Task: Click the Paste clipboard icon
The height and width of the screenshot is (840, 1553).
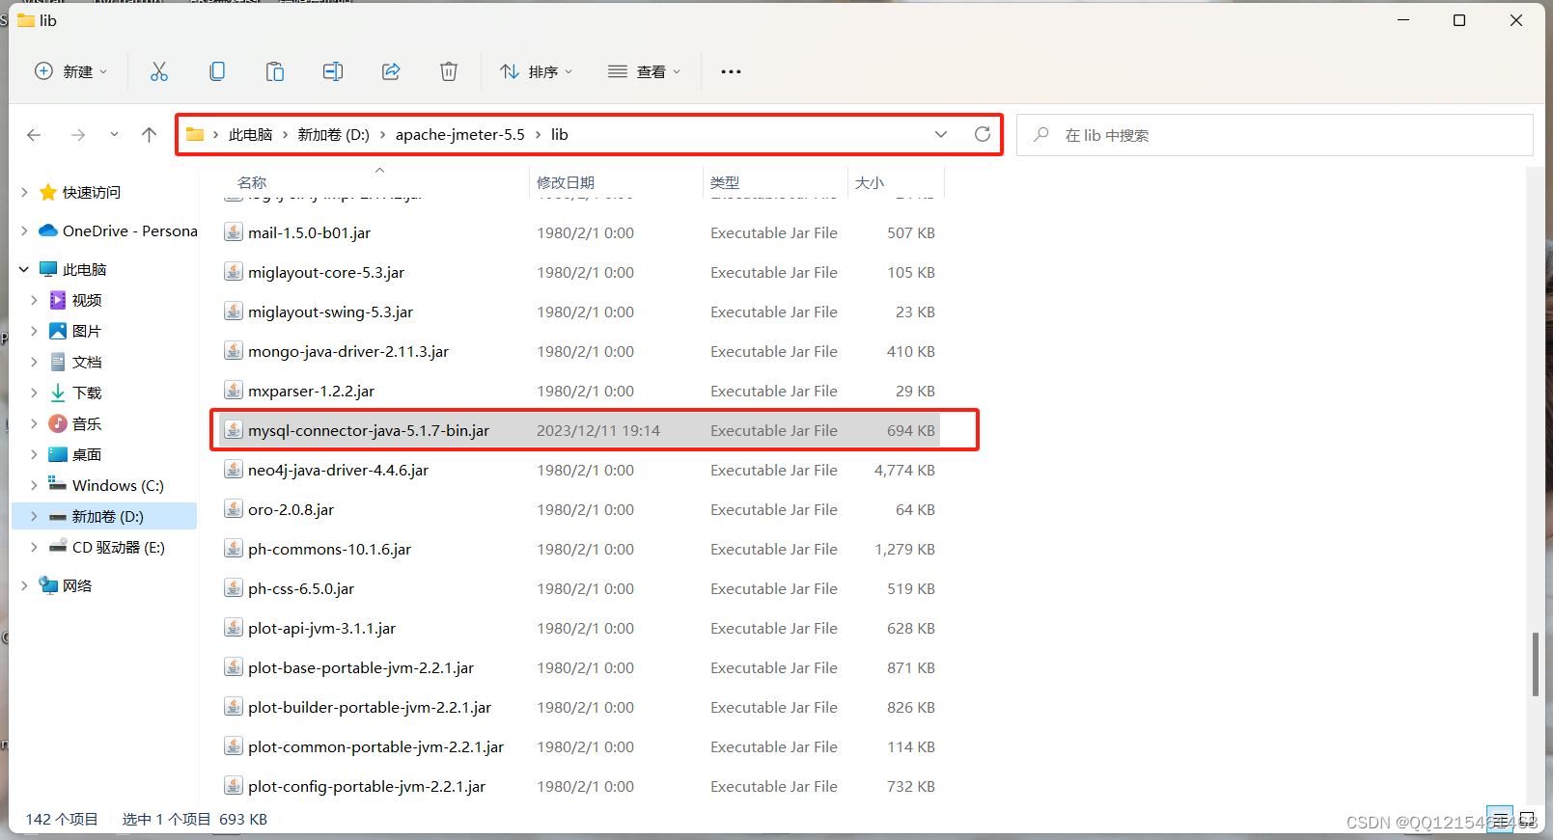Action: click(275, 71)
